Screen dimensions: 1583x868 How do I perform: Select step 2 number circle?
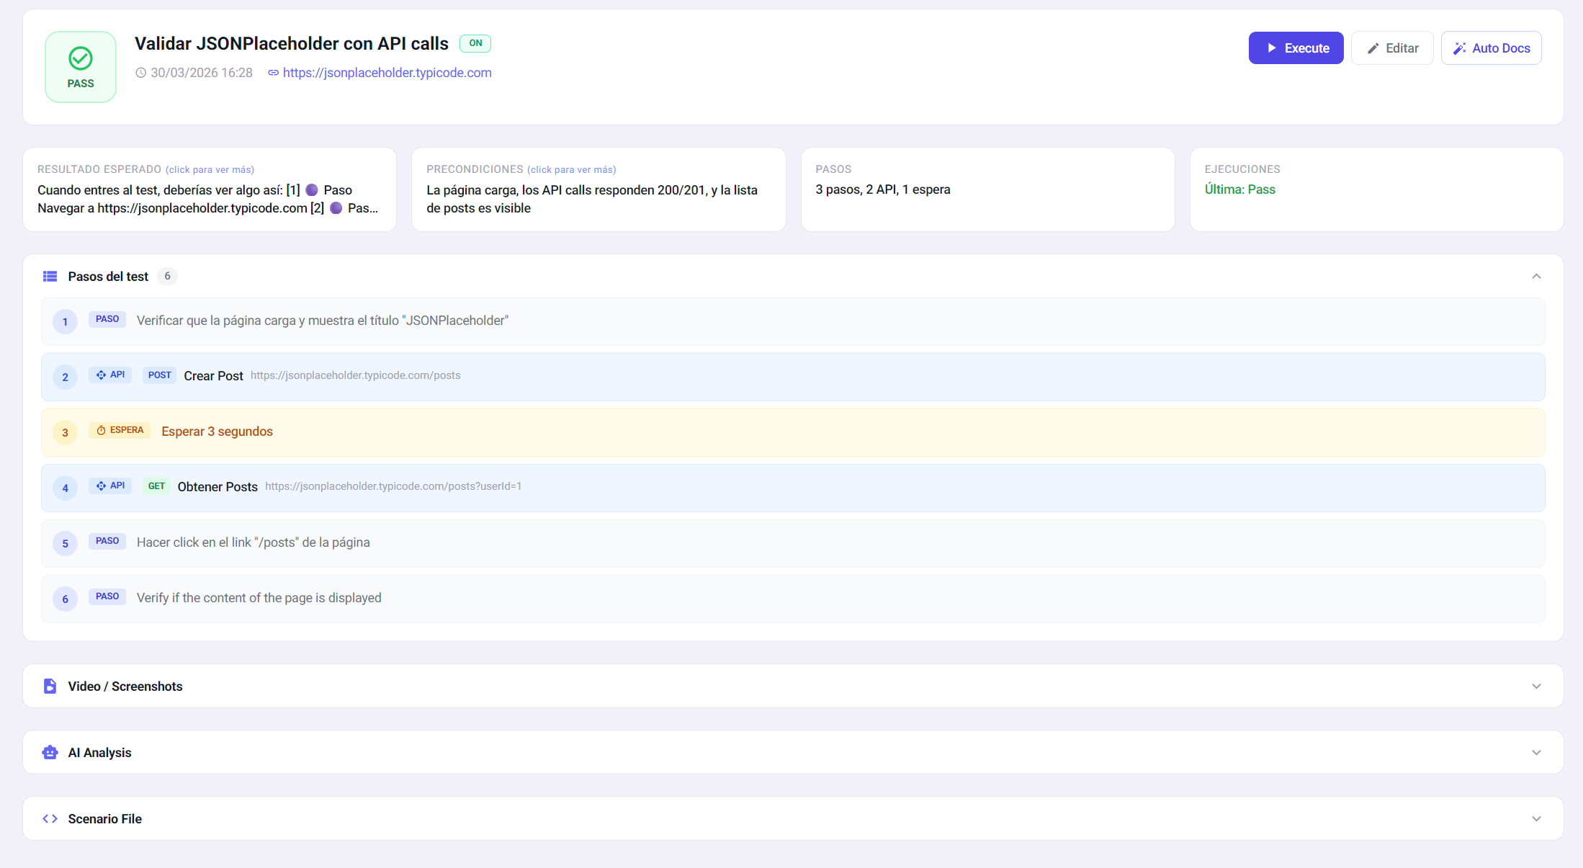point(65,377)
